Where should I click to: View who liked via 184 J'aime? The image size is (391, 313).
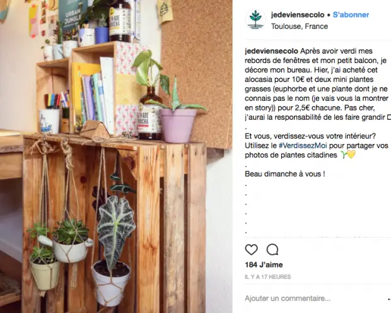[x=264, y=265]
